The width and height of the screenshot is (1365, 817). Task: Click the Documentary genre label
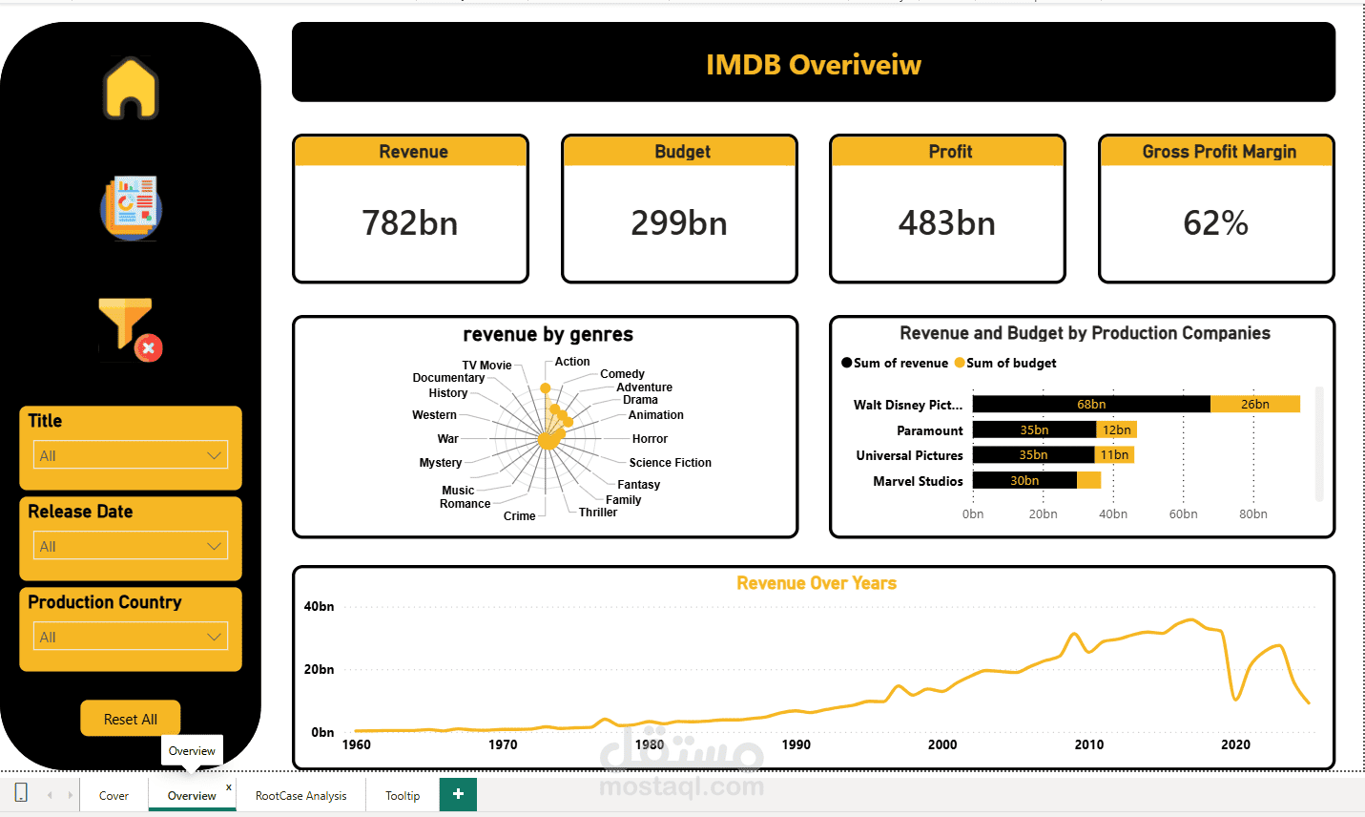448,378
